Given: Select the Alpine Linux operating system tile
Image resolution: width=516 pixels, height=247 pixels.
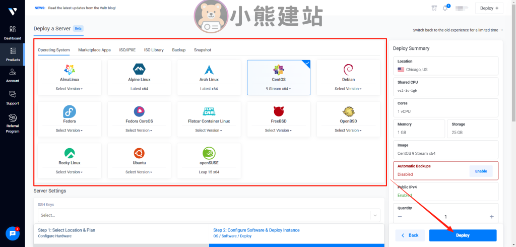Looking at the screenshot, I should click(139, 77).
